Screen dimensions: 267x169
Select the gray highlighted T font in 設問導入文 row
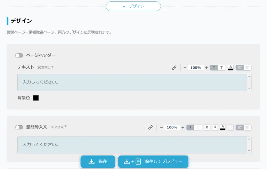pos(191,127)
